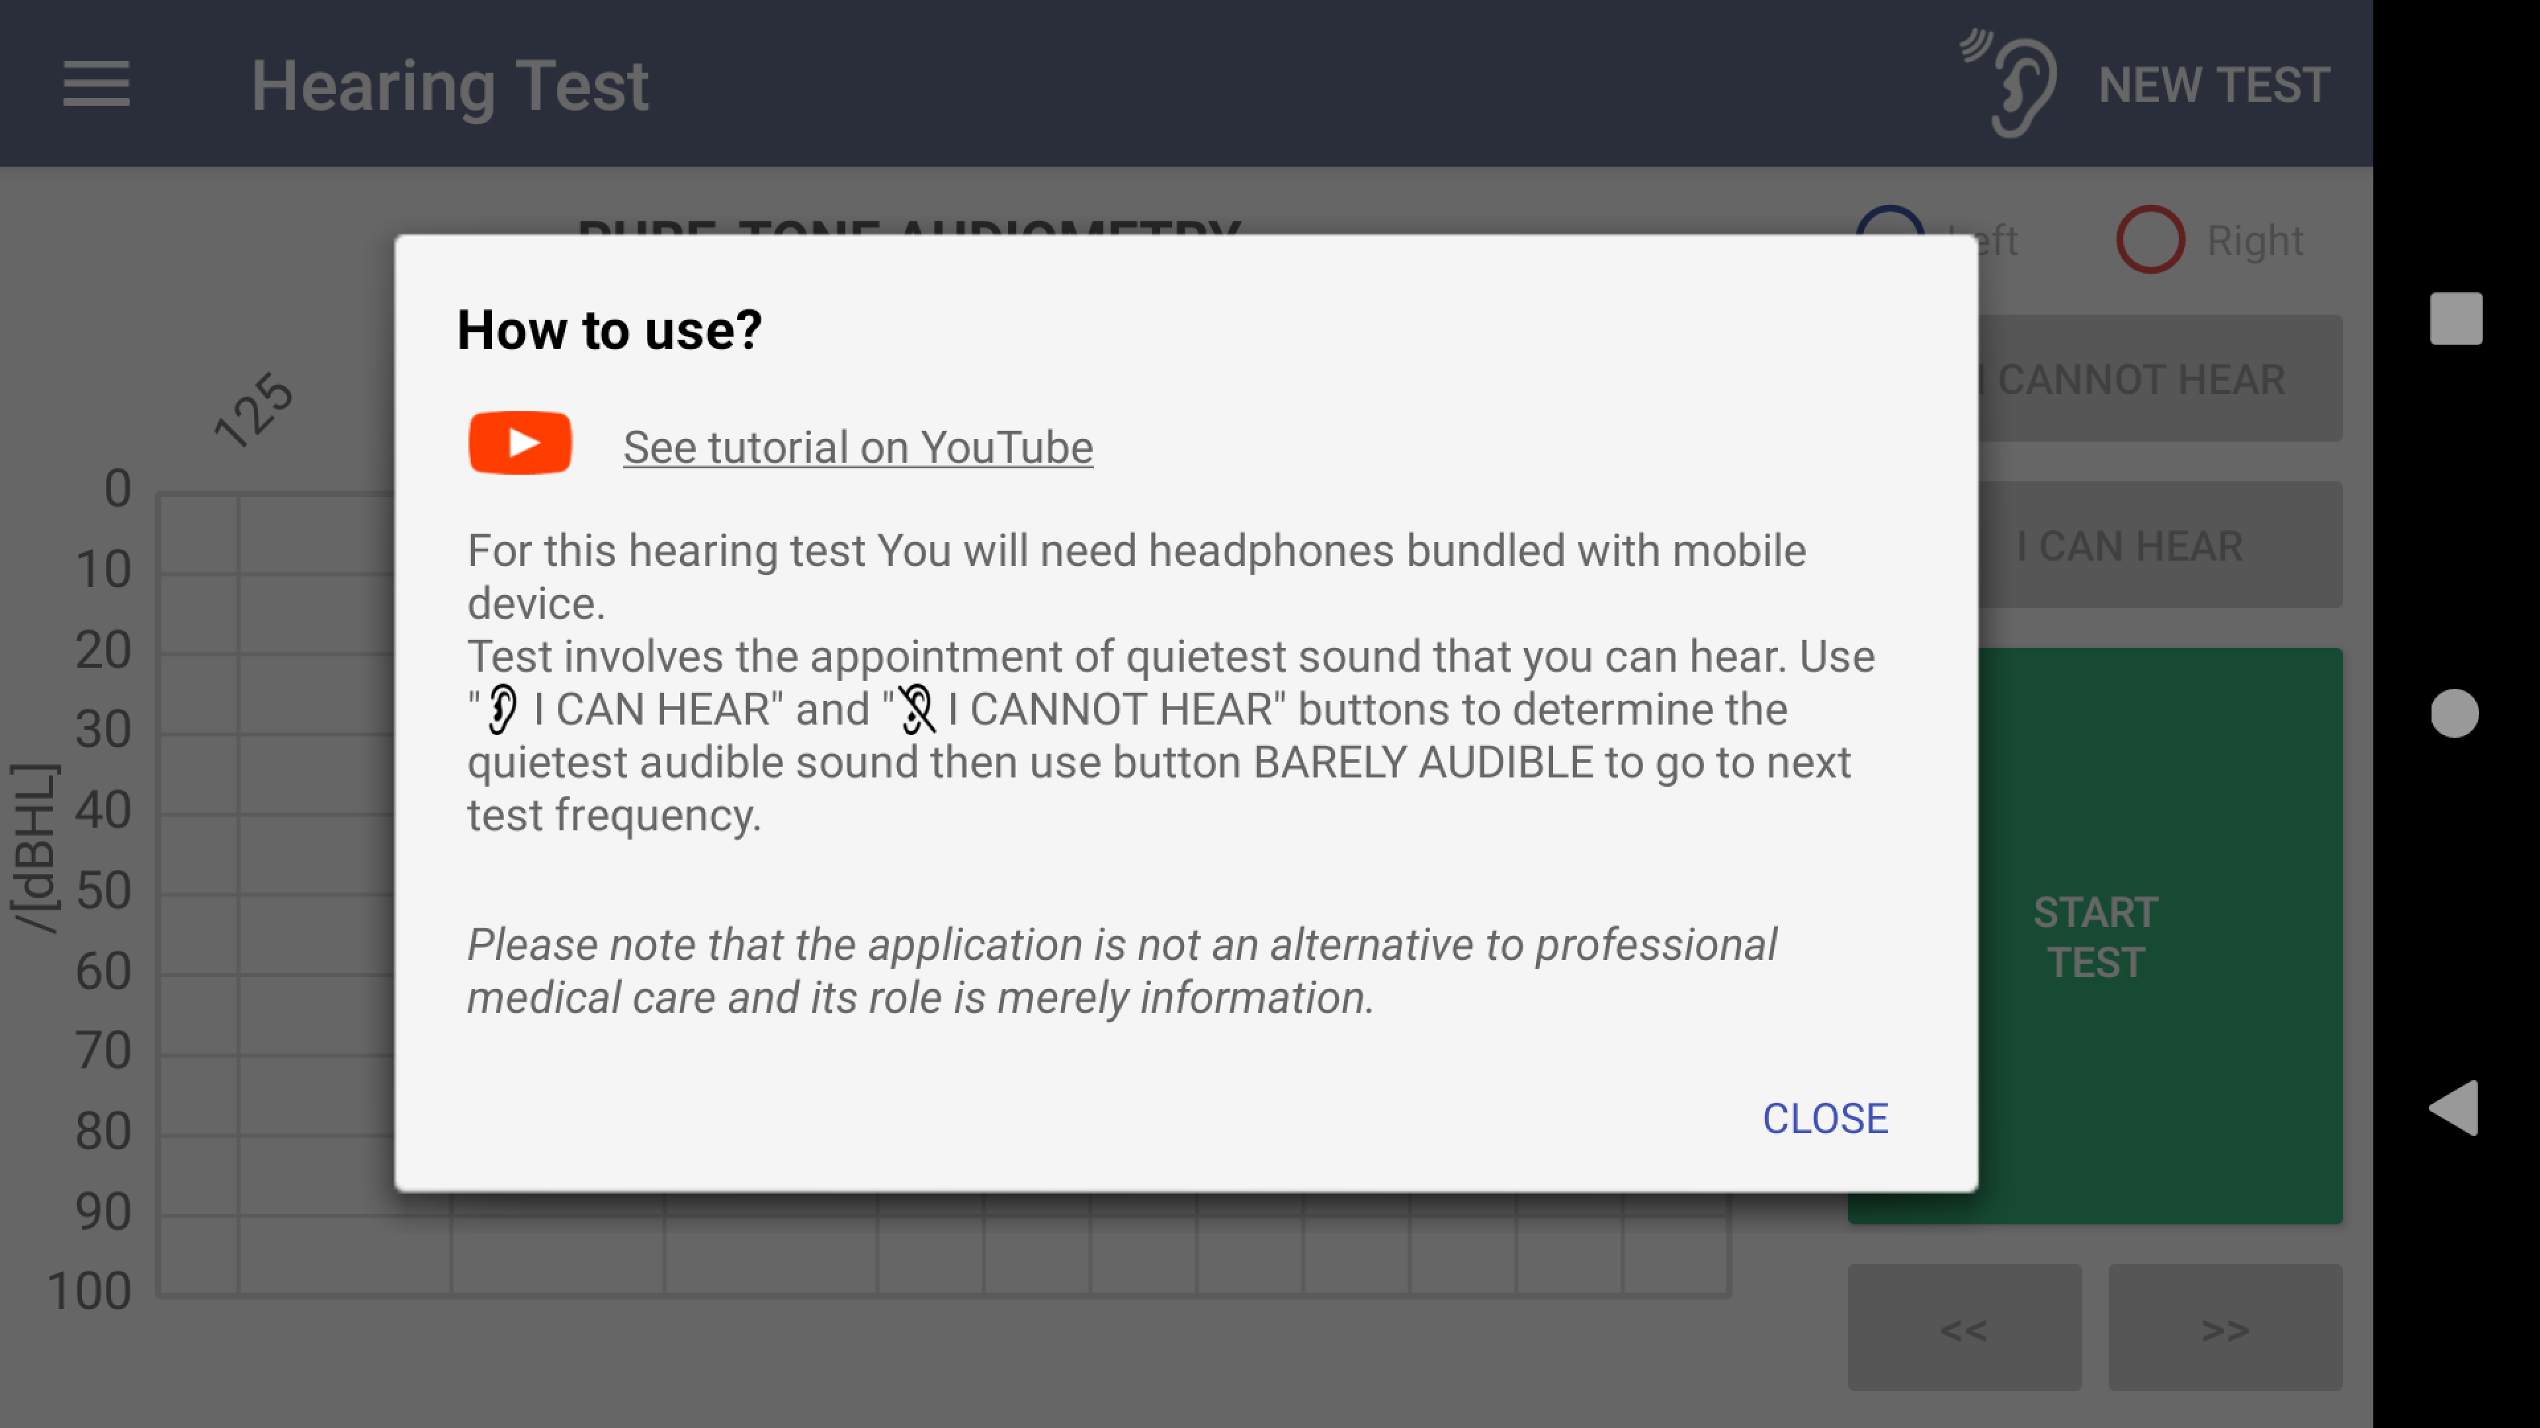Go to previous frequency with << button
Screen dimensions: 2540x1428
point(1964,1328)
